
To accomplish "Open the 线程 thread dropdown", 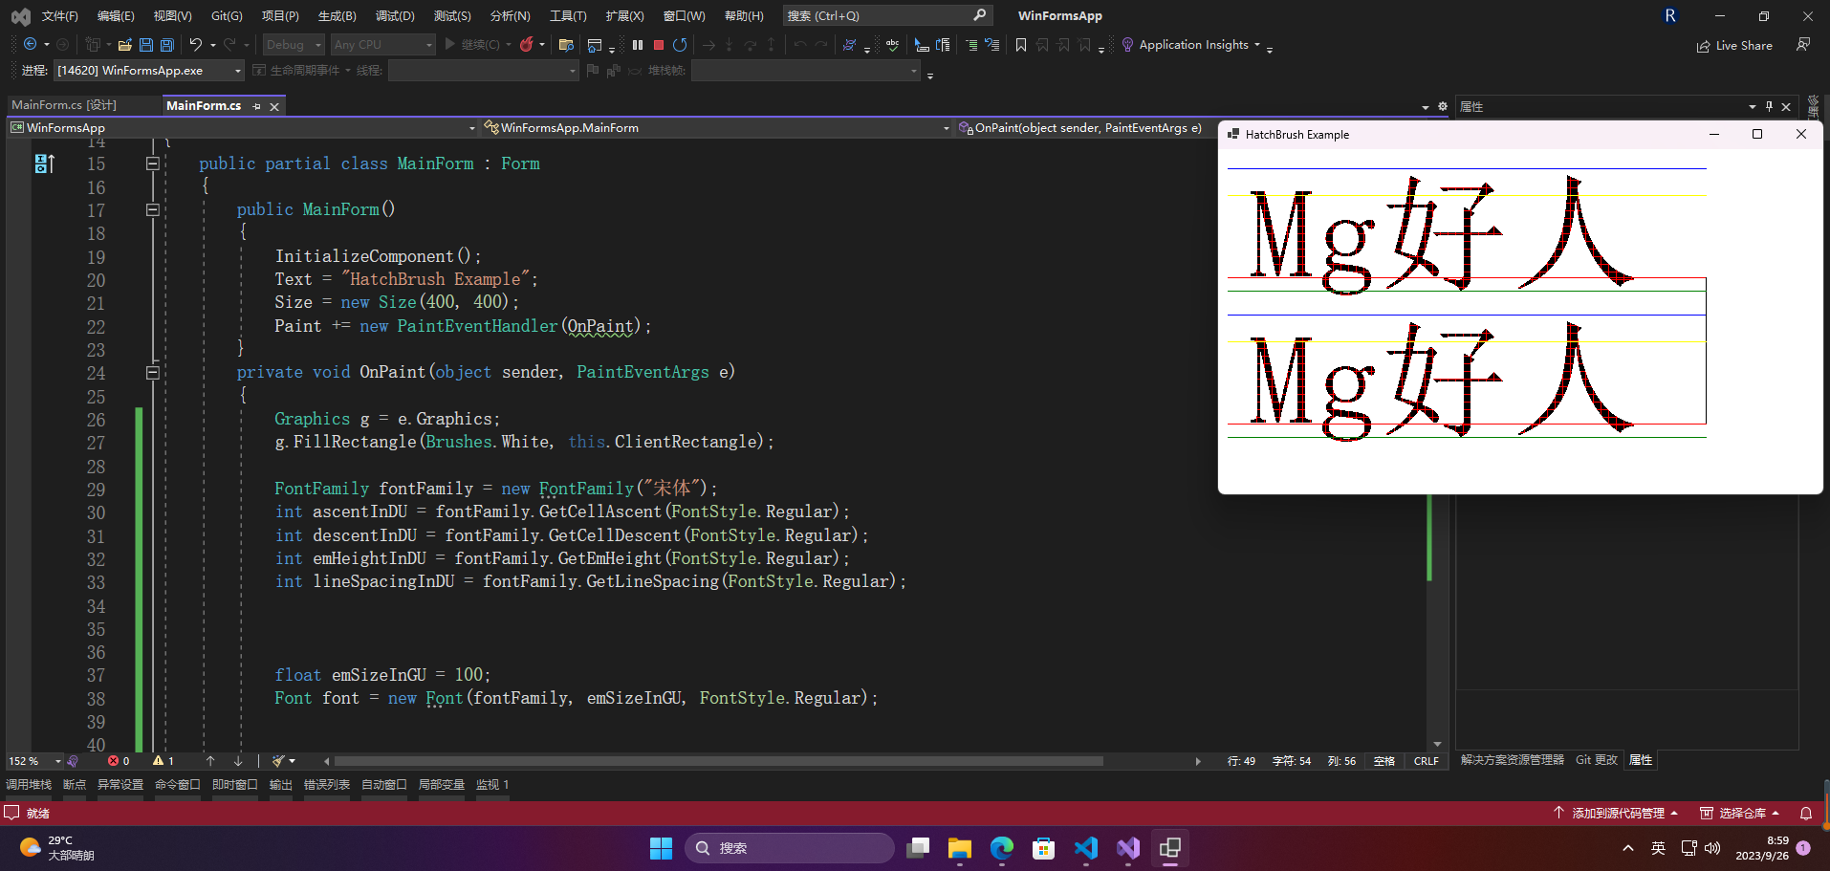I will click(484, 70).
